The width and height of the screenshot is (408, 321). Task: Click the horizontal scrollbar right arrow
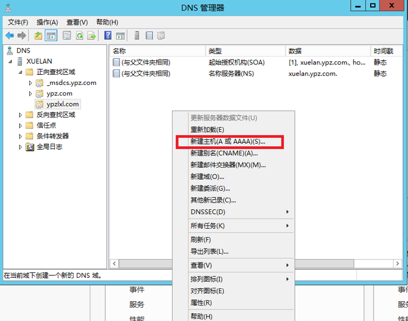[397, 264]
